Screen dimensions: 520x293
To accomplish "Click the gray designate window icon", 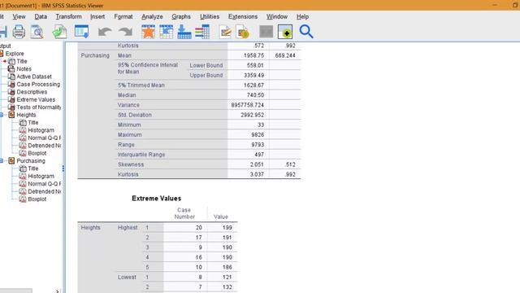I will click(x=266, y=32).
